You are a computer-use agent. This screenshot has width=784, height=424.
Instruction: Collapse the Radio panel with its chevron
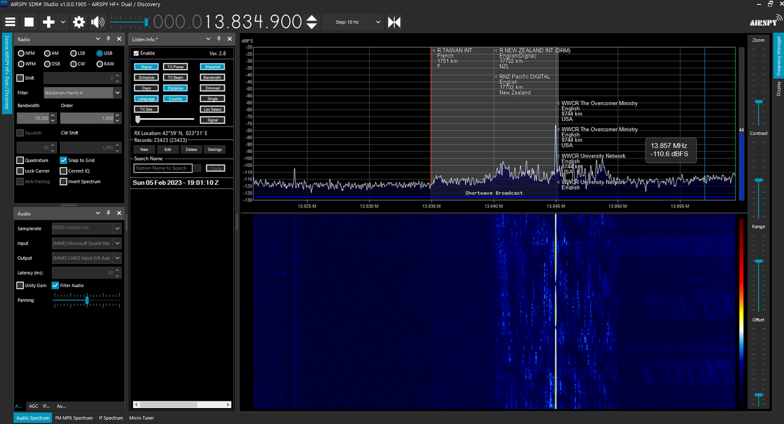coord(98,39)
